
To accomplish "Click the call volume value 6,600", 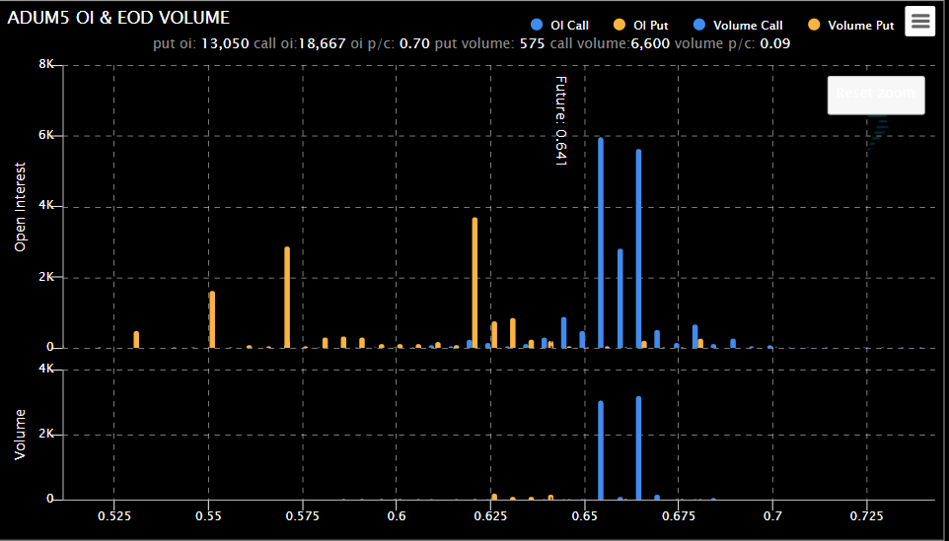I will coord(651,43).
